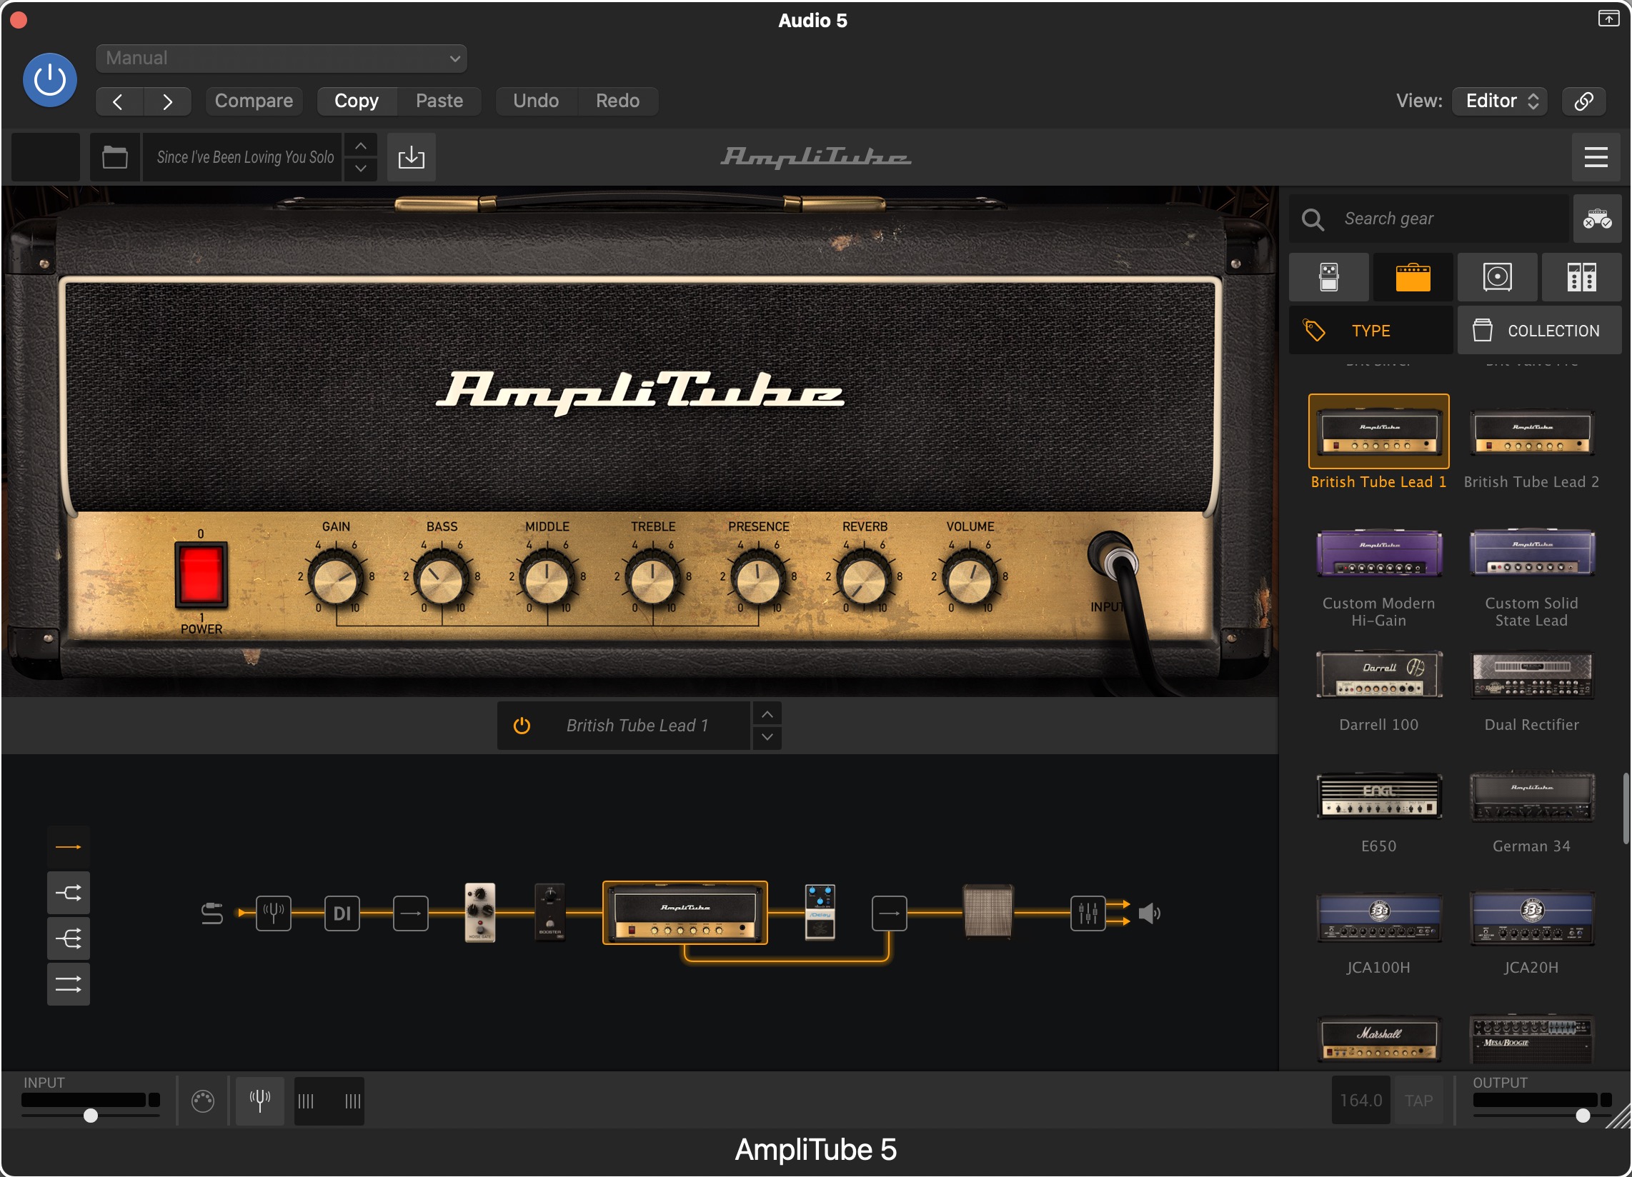Click the Paste button
The image size is (1632, 1177).
(x=439, y=101)
